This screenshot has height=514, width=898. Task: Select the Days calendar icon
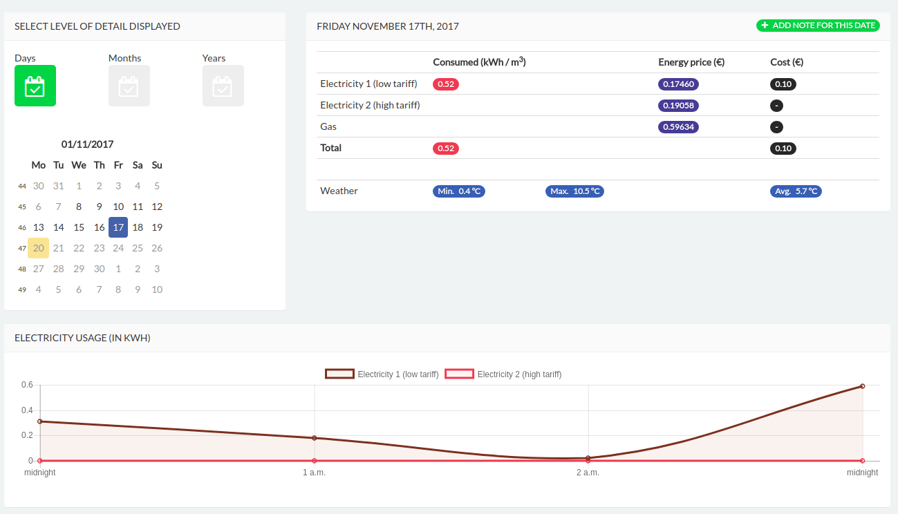click(35, 86)
